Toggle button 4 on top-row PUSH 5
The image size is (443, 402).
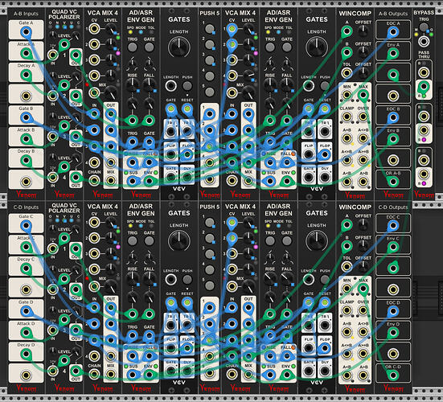click(210, 76)
